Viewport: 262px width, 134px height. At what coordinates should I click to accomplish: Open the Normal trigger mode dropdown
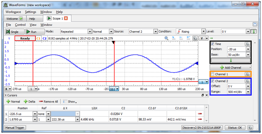point(111,31)
